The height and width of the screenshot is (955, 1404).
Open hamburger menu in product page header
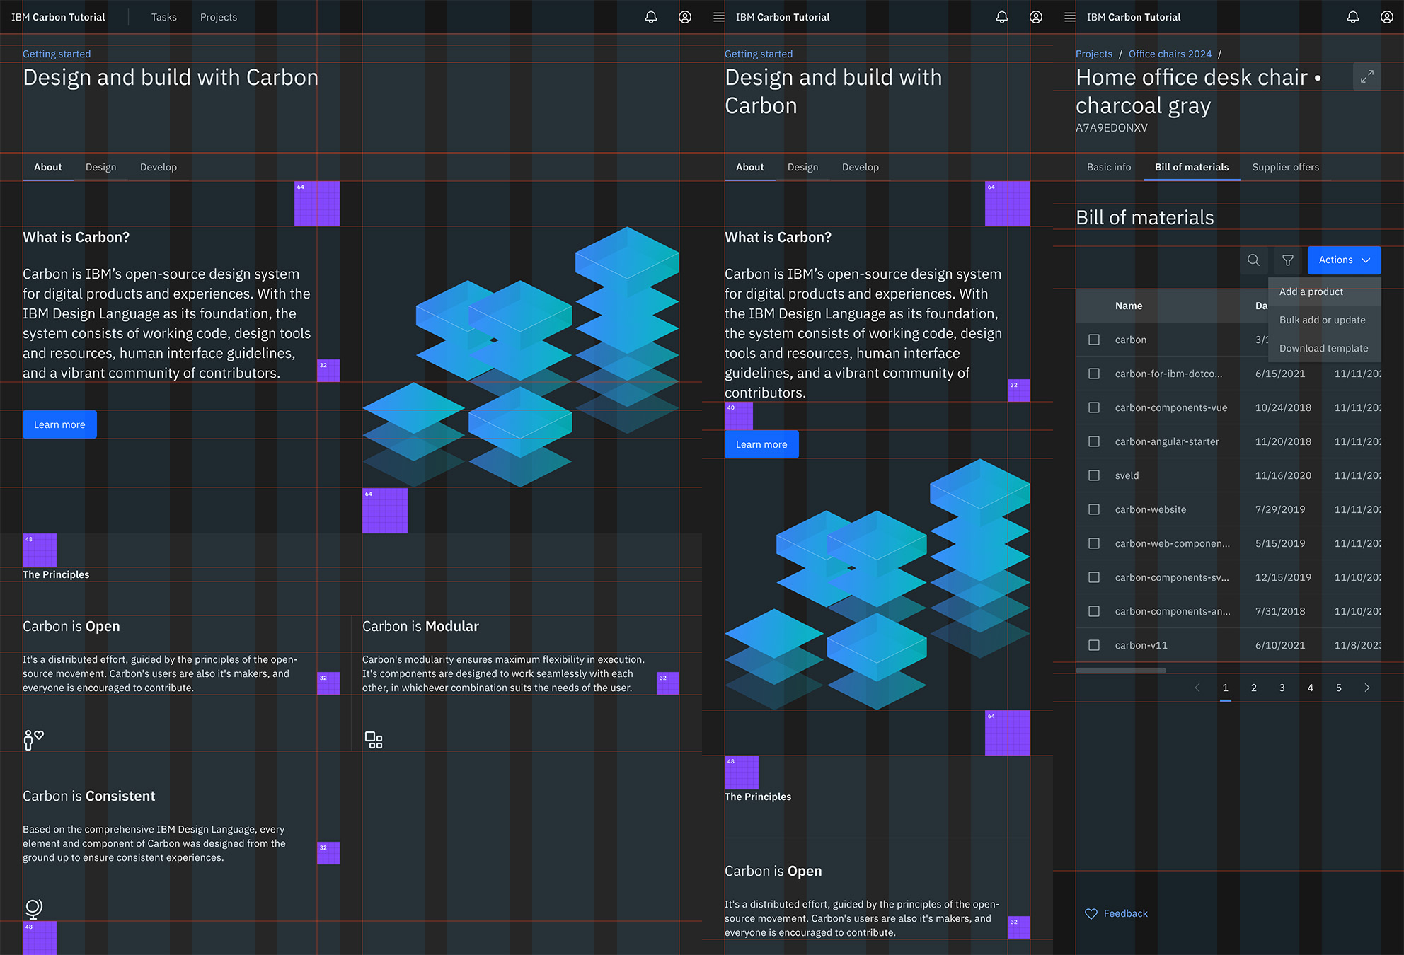pyautogui.click(x=1070, y=17)
